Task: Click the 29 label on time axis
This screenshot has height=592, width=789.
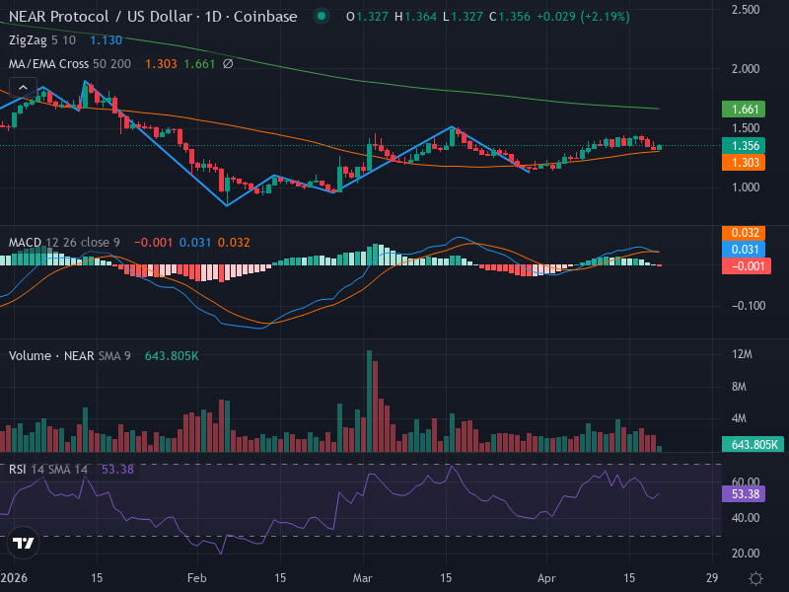Action: point(712,578)
